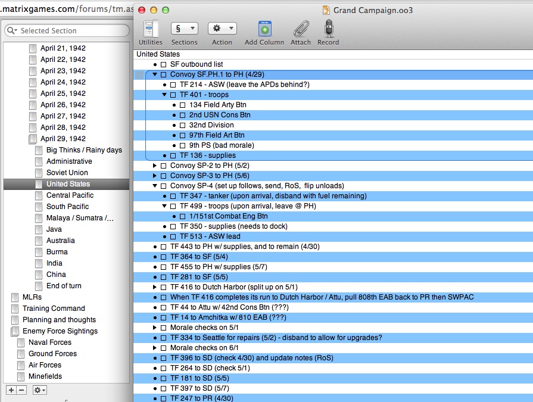Image resolution: width=533 pixels, height=402 pixels.
Task: Select April 25, 1942 in sidebar
Action: (x=63, y=94)
